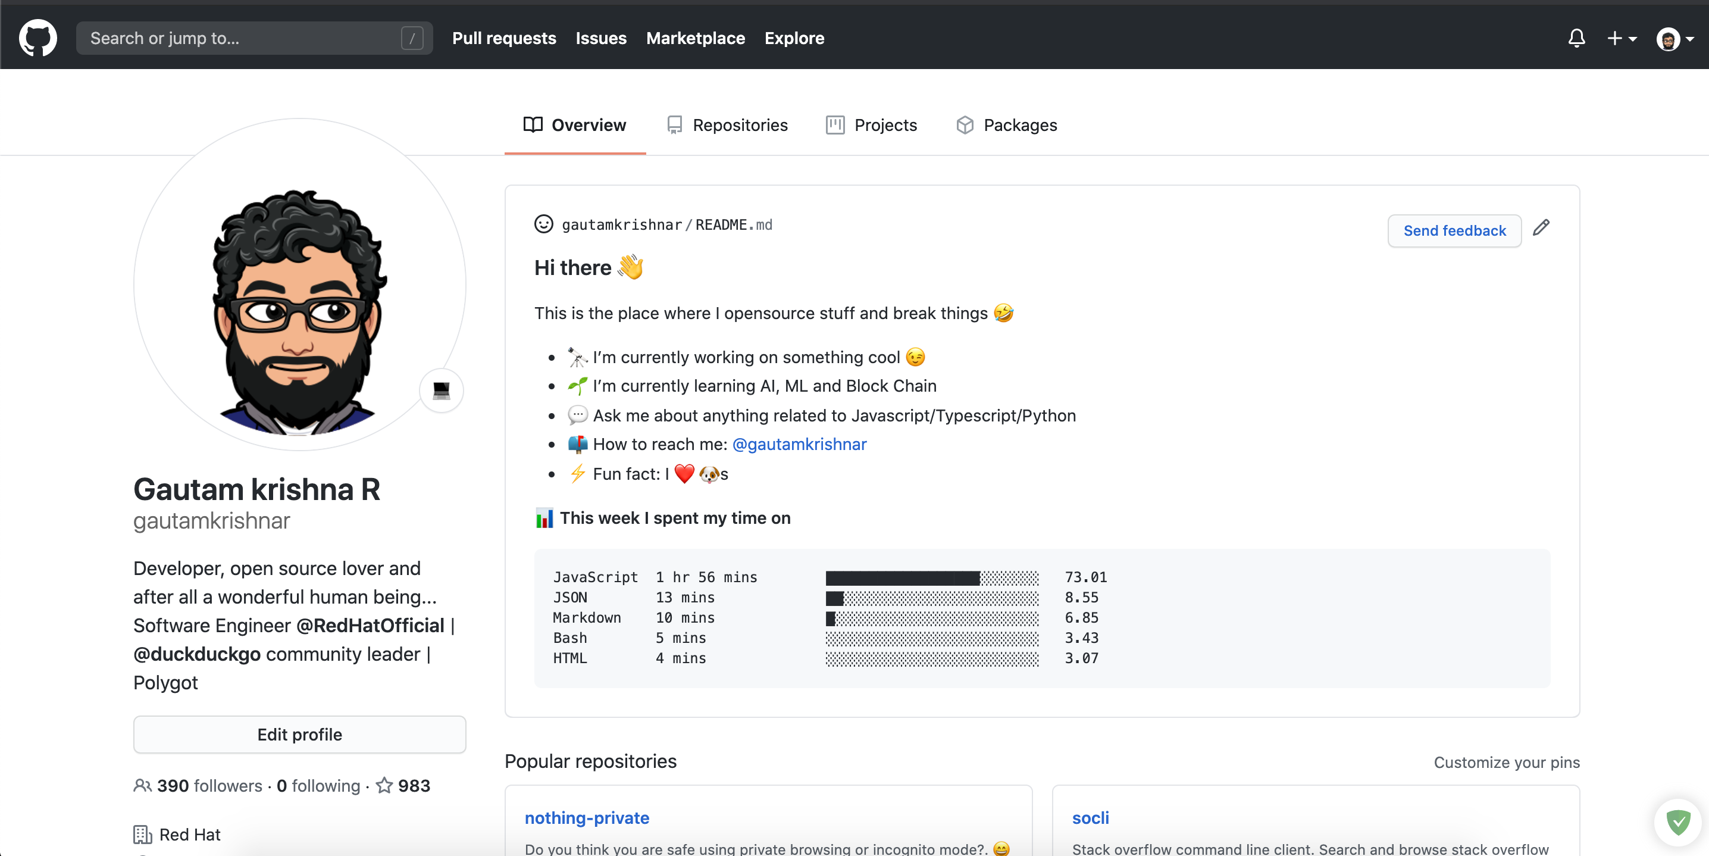
Task: Click the GitHub home logo icon
Action: click(x=35, y=38)
